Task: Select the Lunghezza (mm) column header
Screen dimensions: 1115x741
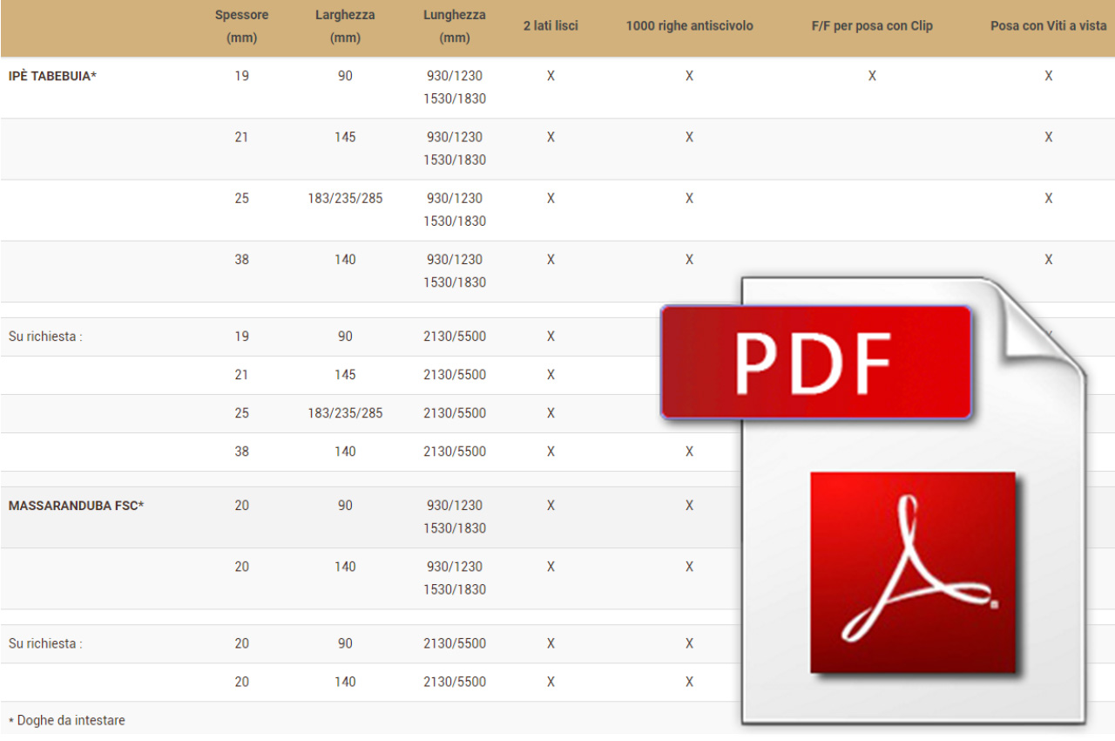Action: [x=455, y=26]
